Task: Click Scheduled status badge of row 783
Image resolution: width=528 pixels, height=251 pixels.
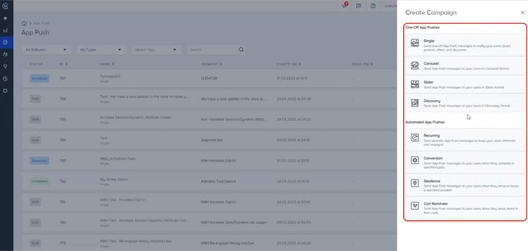Action: coord(39,161)
